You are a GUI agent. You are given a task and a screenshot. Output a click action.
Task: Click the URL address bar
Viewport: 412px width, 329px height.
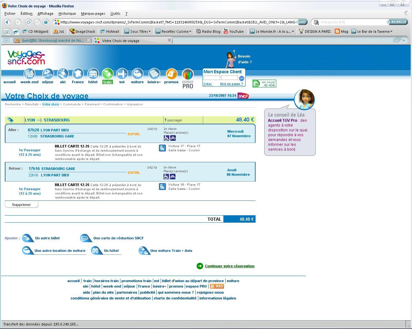click(177, 22)
